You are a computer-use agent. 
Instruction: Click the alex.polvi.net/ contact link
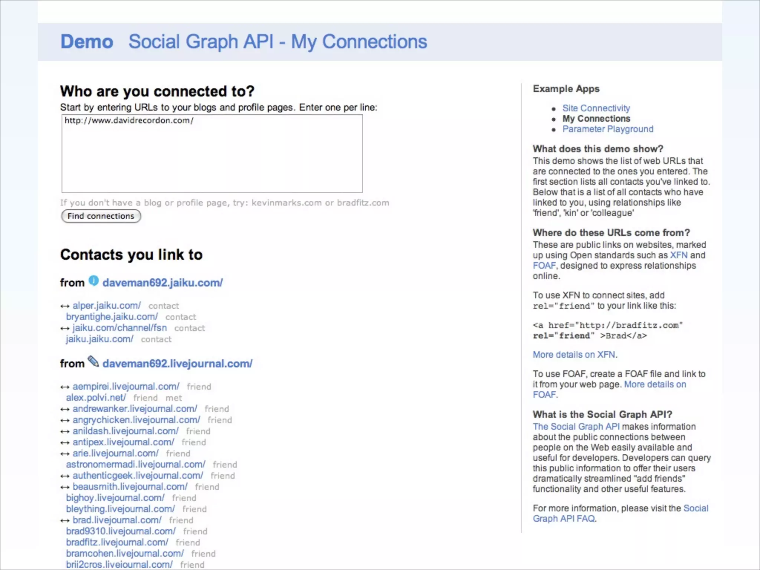pyautogui.click(x=96, y=398)
